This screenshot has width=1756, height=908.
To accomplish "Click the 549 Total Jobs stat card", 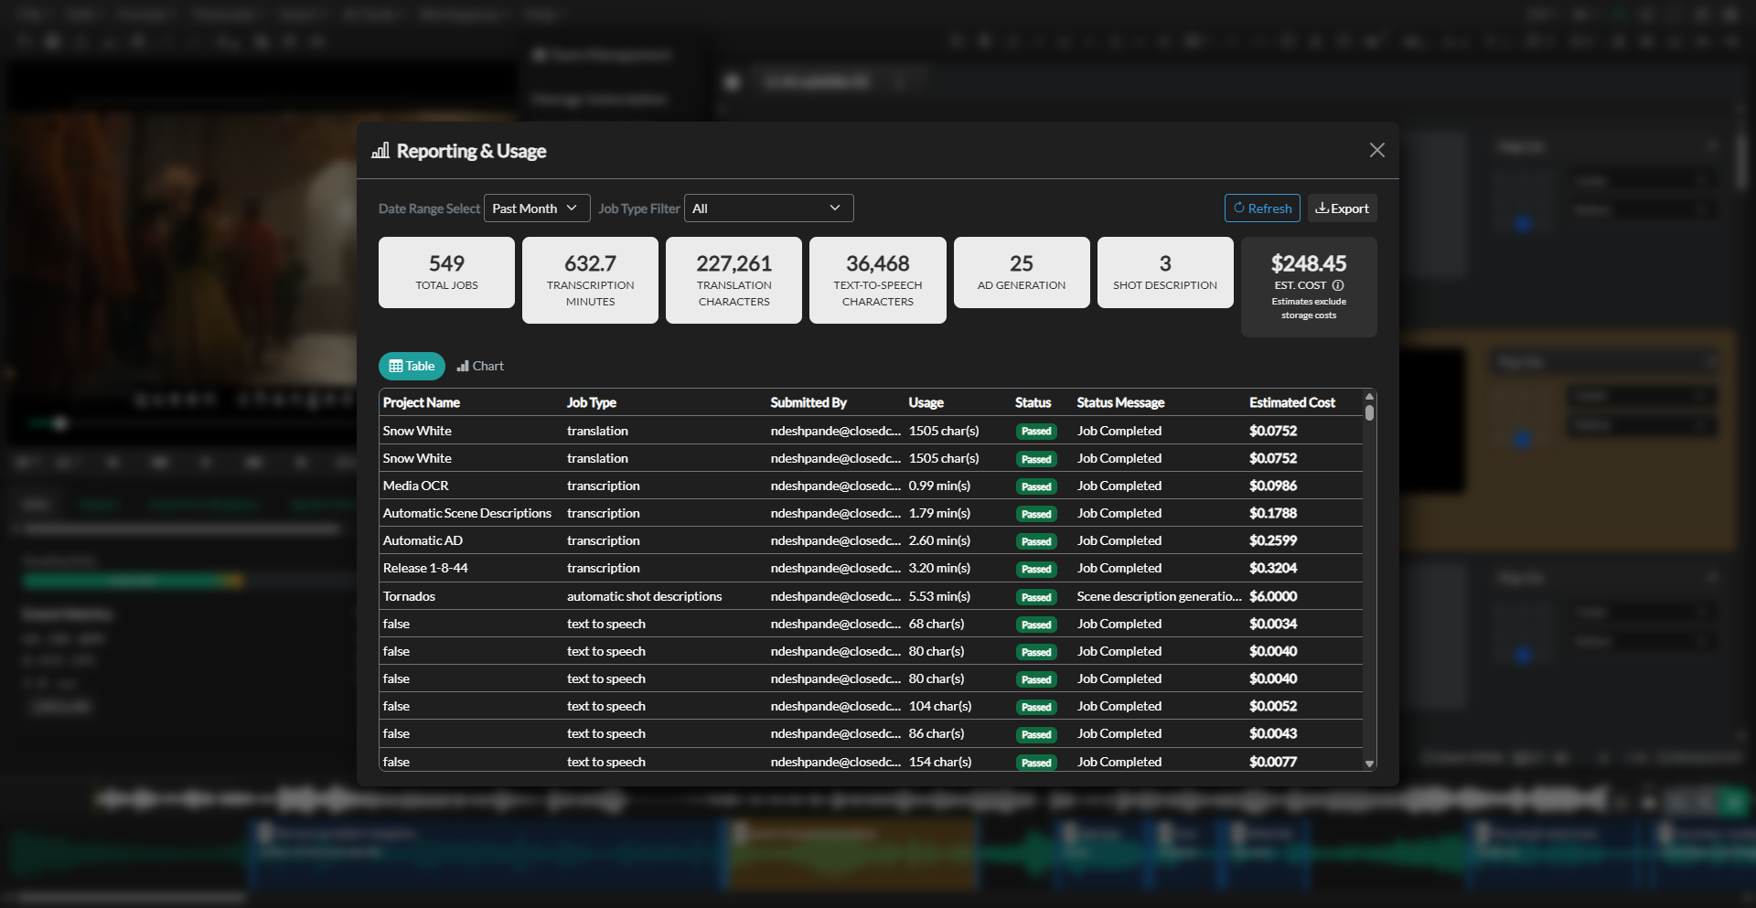I will [x=445, y=272].
